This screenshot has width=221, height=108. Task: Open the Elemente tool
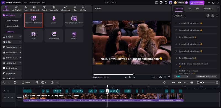click(54, 9)
